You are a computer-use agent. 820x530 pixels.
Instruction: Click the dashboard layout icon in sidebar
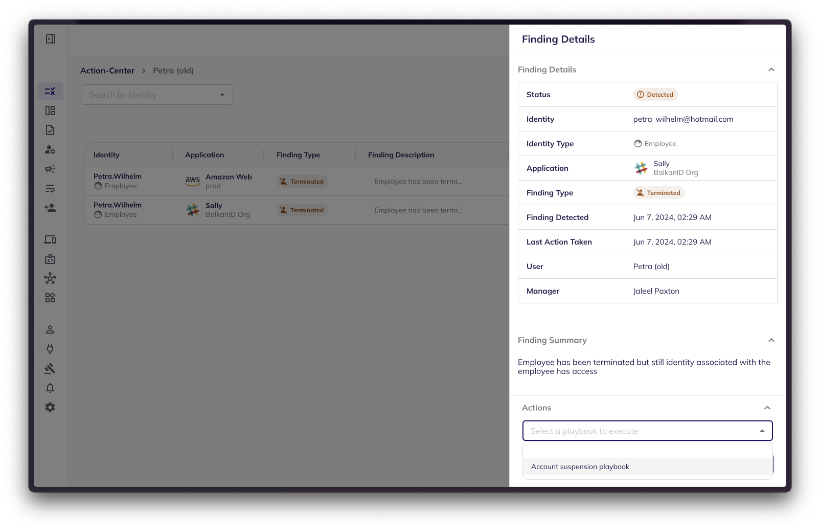(x=50, y=111)
